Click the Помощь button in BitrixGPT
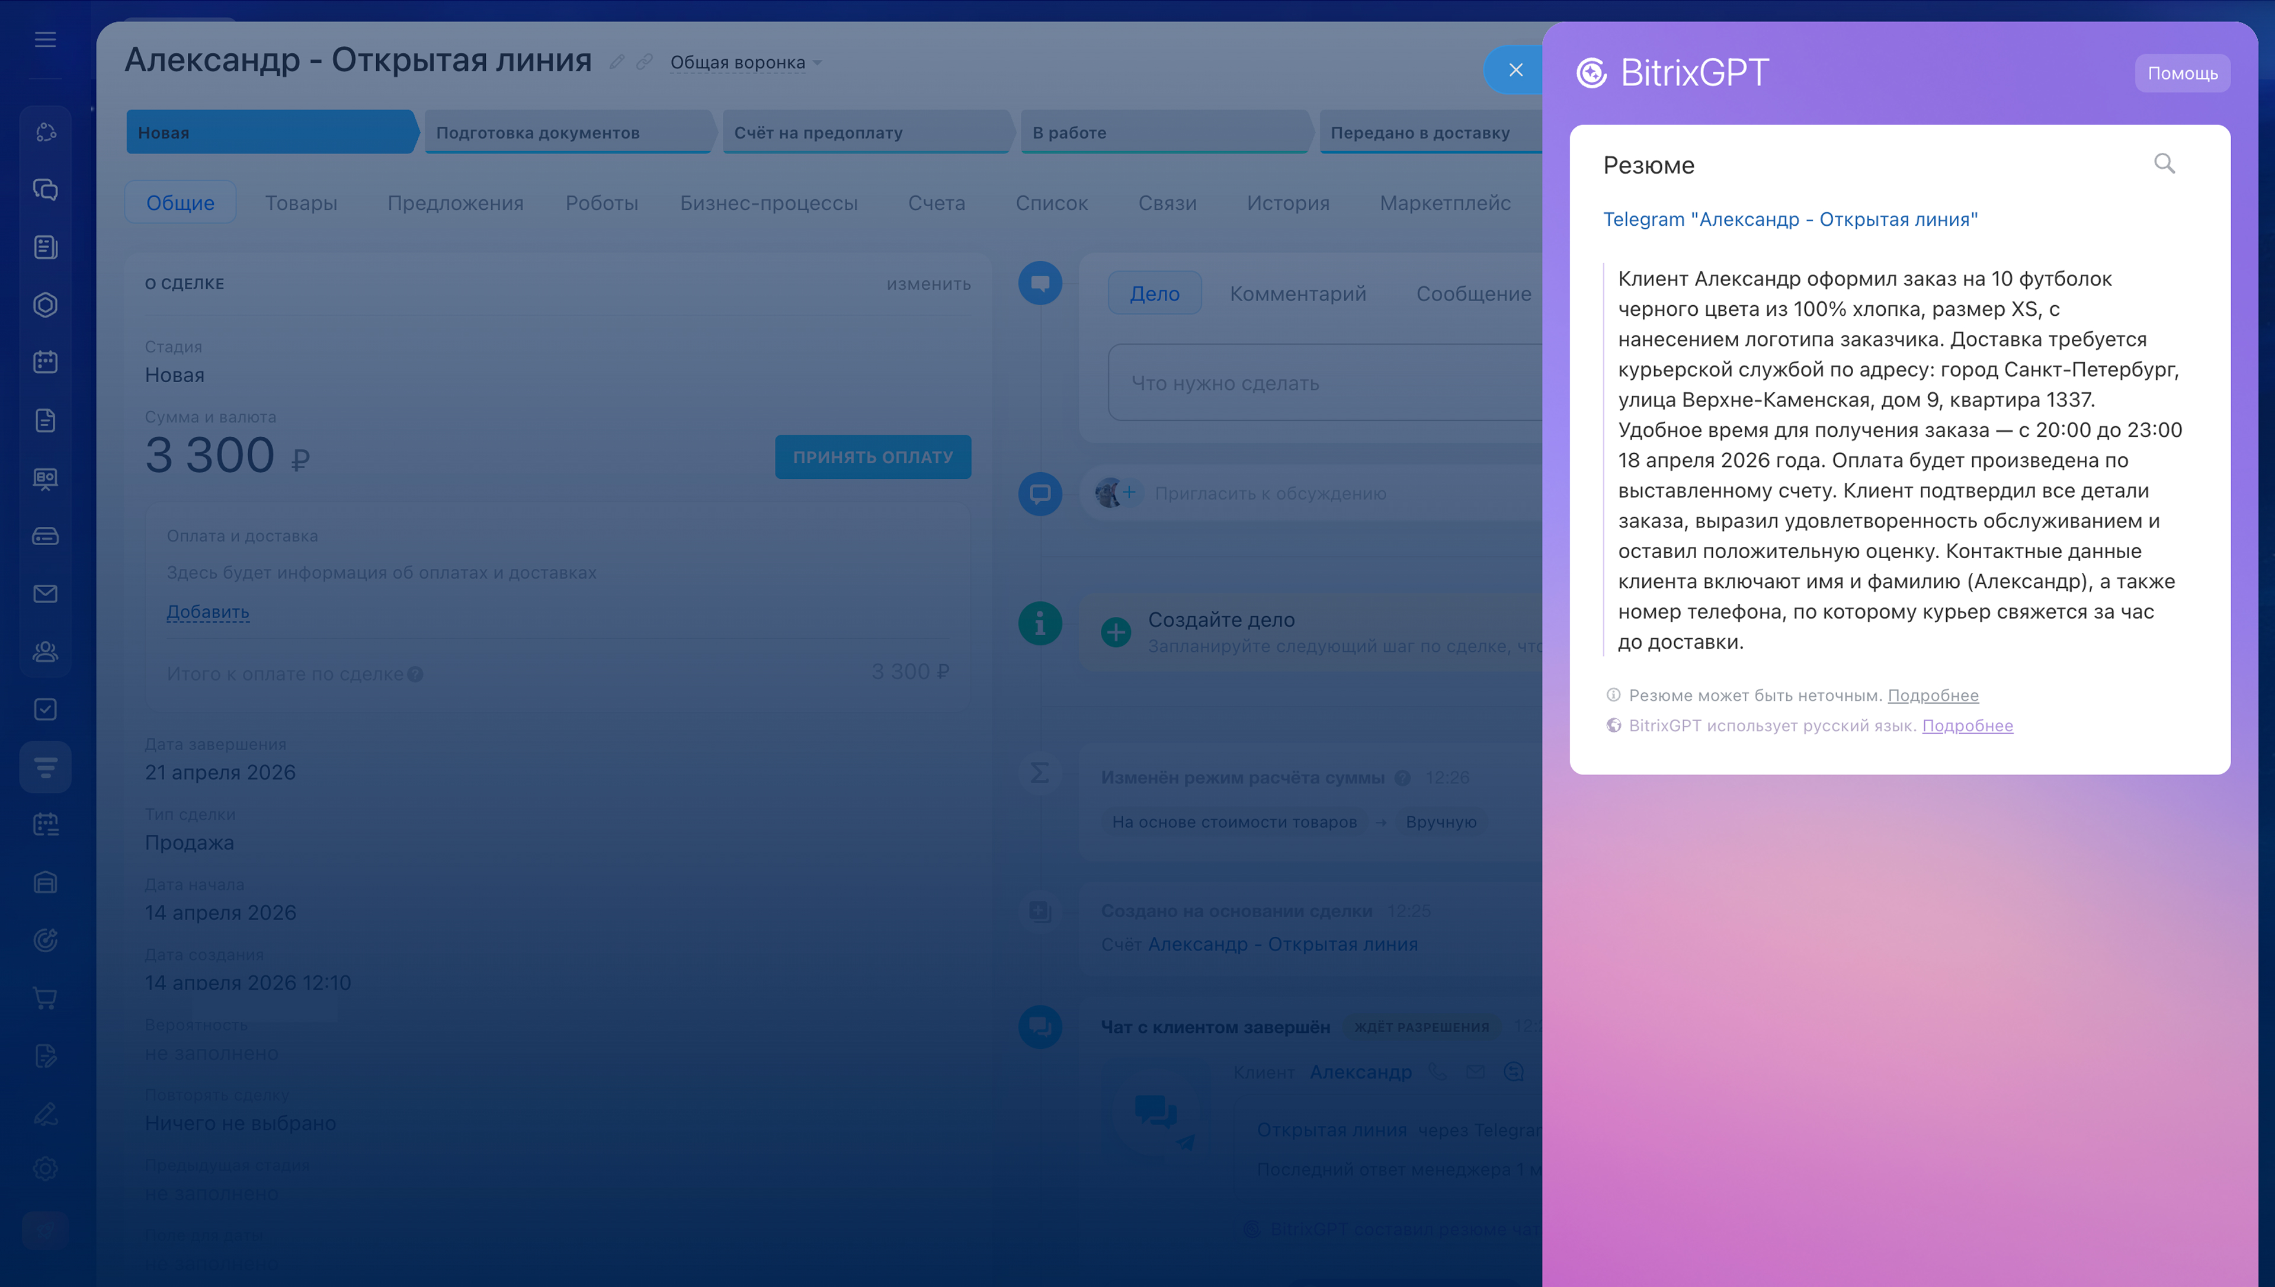The height and width of the screenshot is (1287, 2275). click(2182, 73)
